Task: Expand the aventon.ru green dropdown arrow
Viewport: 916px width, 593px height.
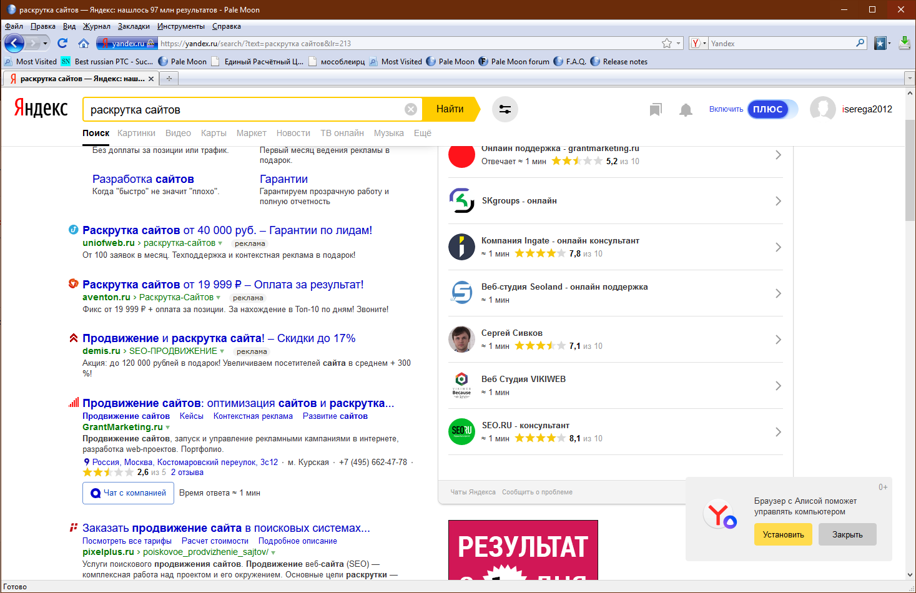Action: 218,298
